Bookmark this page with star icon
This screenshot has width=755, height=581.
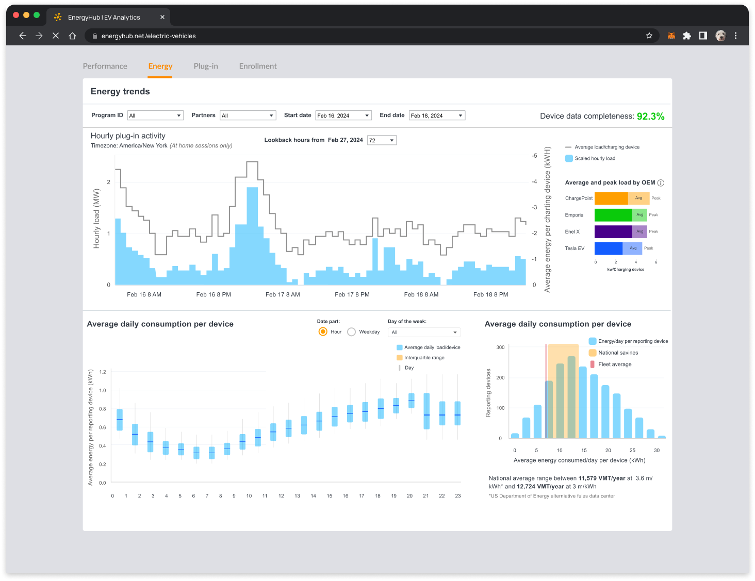[x=649, y=36]
